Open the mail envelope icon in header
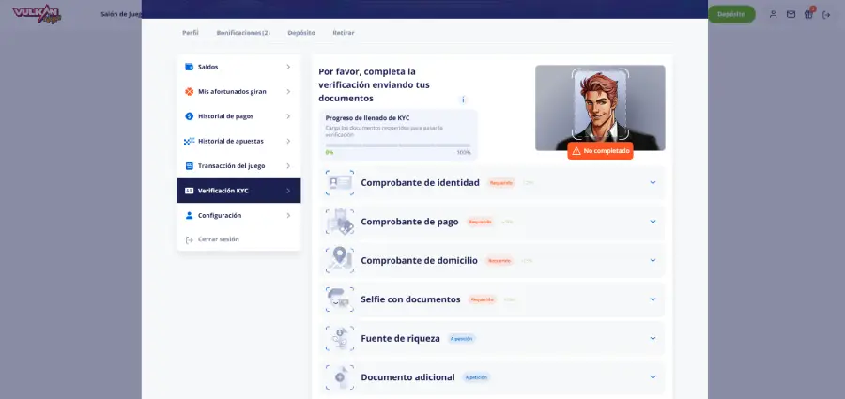 (x=791, y=15)
